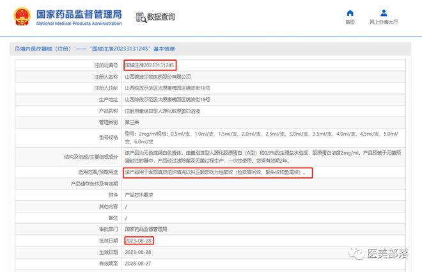Click the 管理类别 label

(x=109, y=122)
